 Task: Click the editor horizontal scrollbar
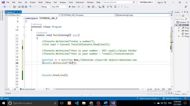(97, 89)
